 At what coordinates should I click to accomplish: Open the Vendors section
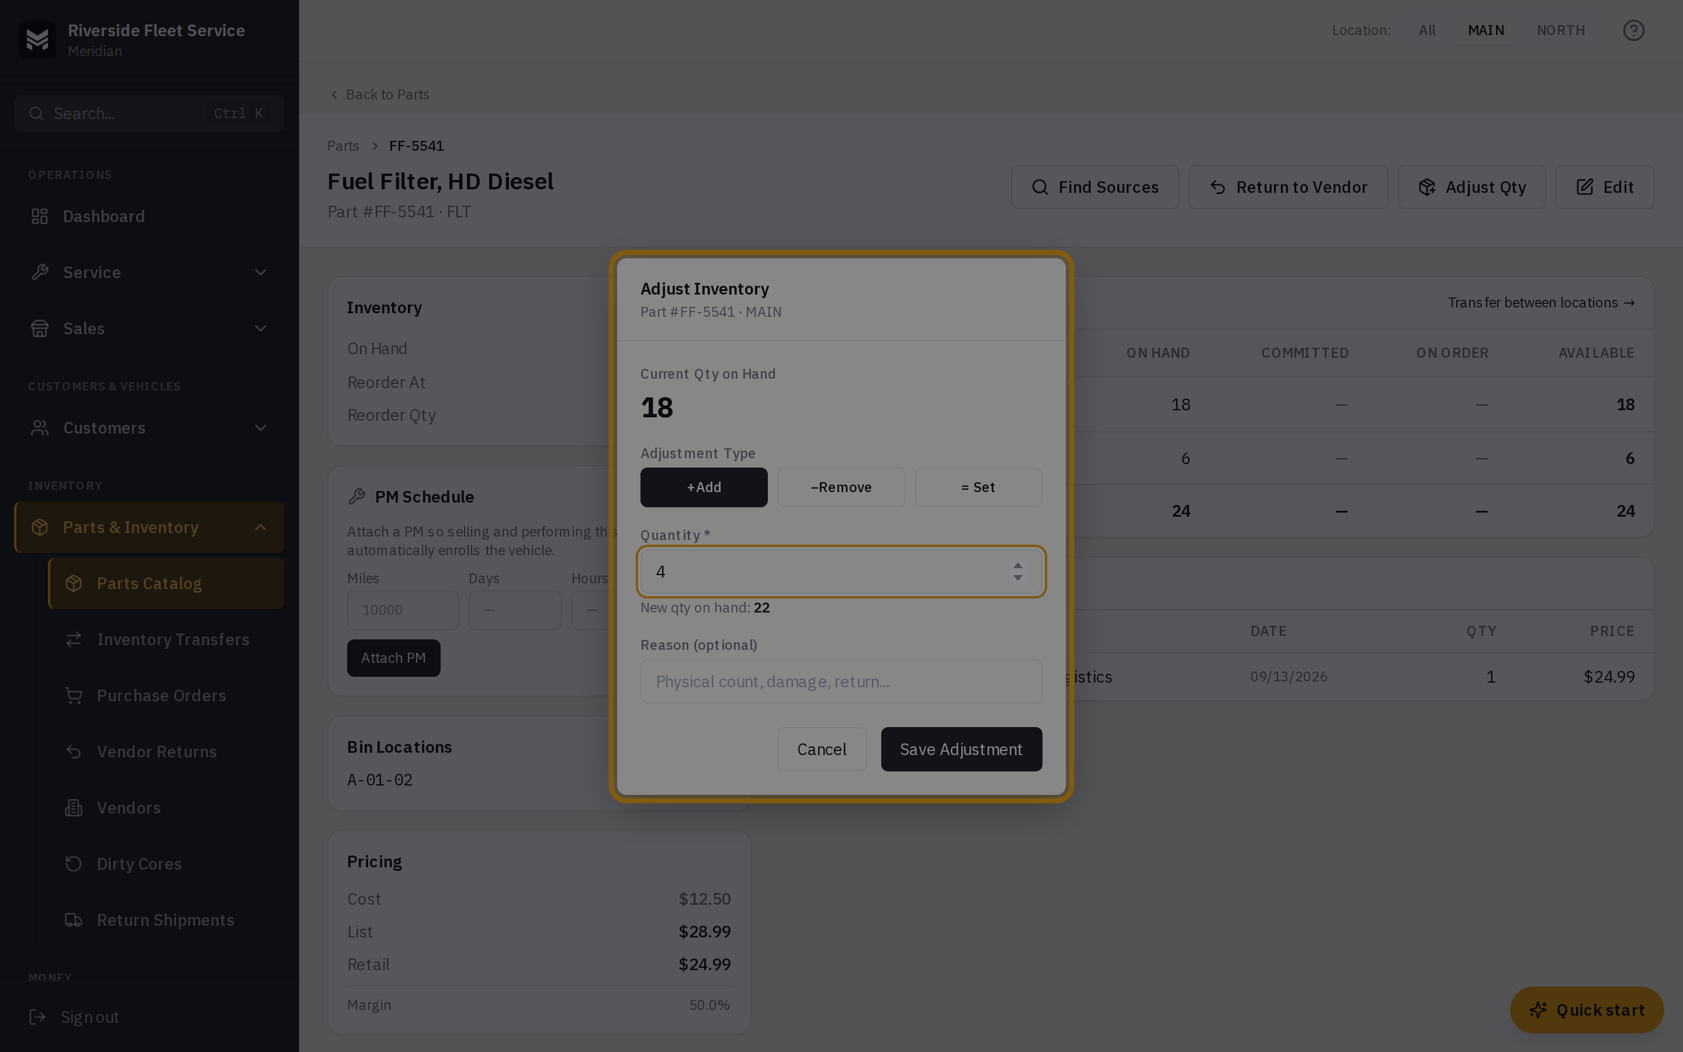[165, 808]
